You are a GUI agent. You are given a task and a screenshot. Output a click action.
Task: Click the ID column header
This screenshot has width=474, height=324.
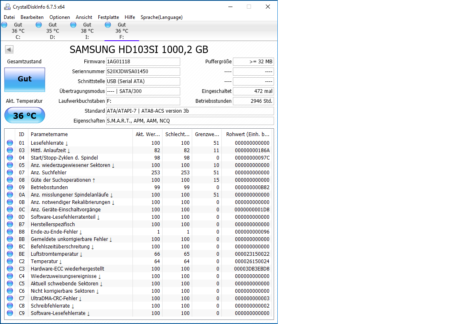21,134
